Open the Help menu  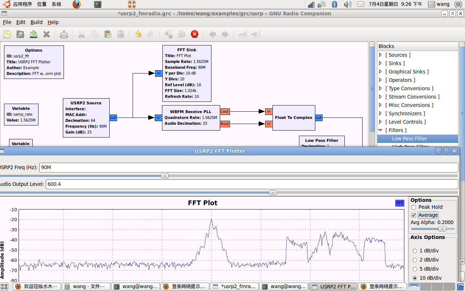click(53, 22)
